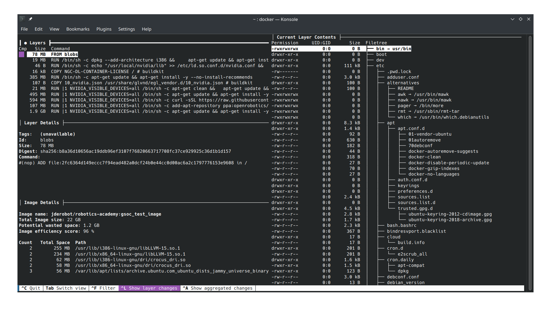Select sources.list in the filetree
Viewport: 551px width, 313px height.
[414, 197]
